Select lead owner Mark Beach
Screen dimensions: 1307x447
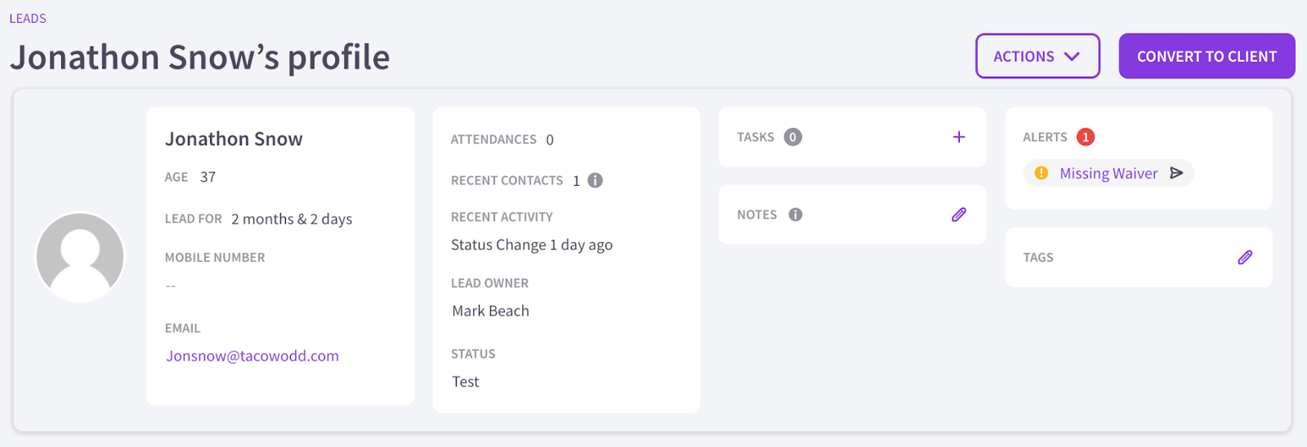pos(491,311)
